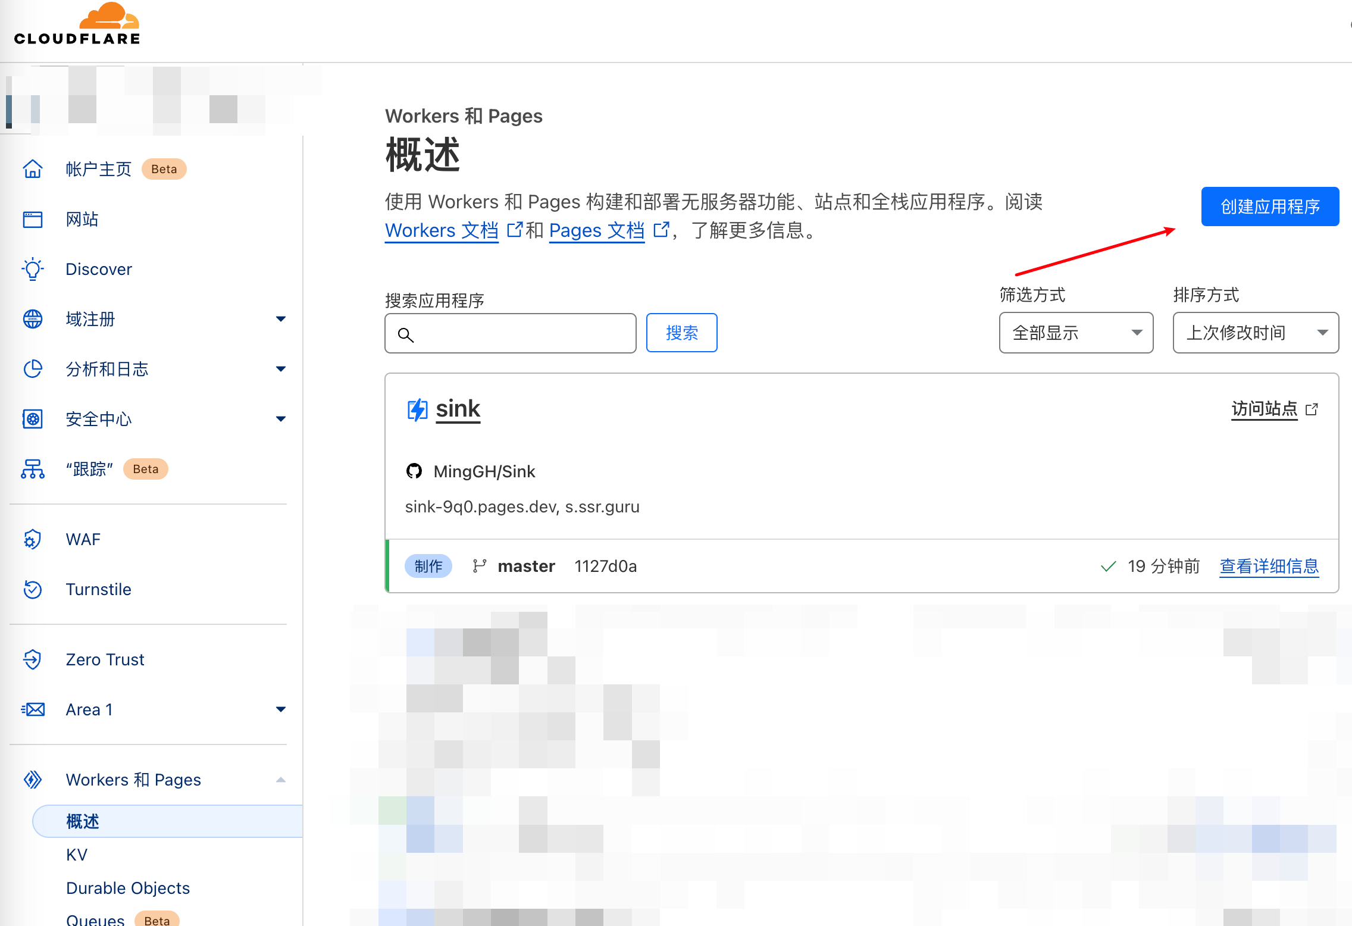Select 帐户主页 in the sidebar

pyautogui.click(x=98, y=169)
